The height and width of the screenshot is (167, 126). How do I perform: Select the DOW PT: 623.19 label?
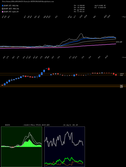tap(11, 12)
